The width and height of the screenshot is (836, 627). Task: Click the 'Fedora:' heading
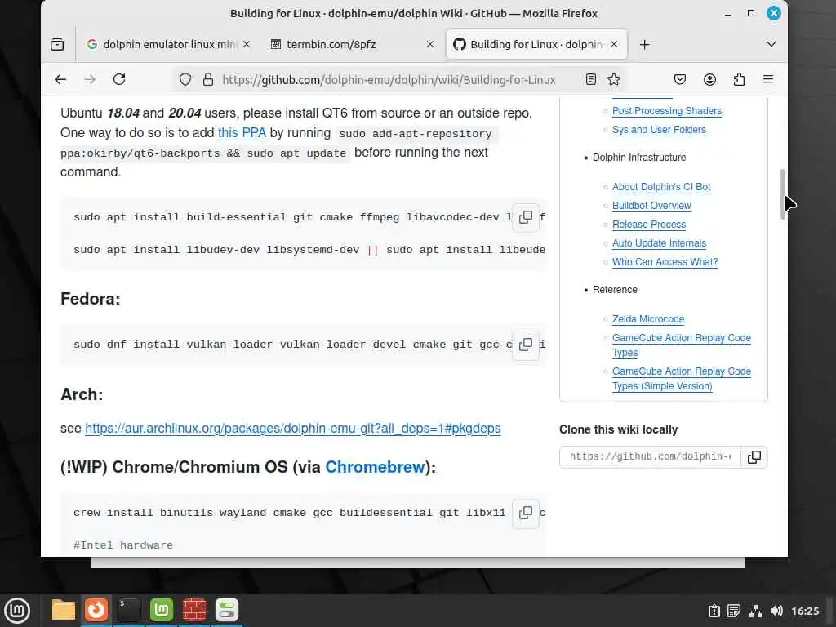click(90, 299)
